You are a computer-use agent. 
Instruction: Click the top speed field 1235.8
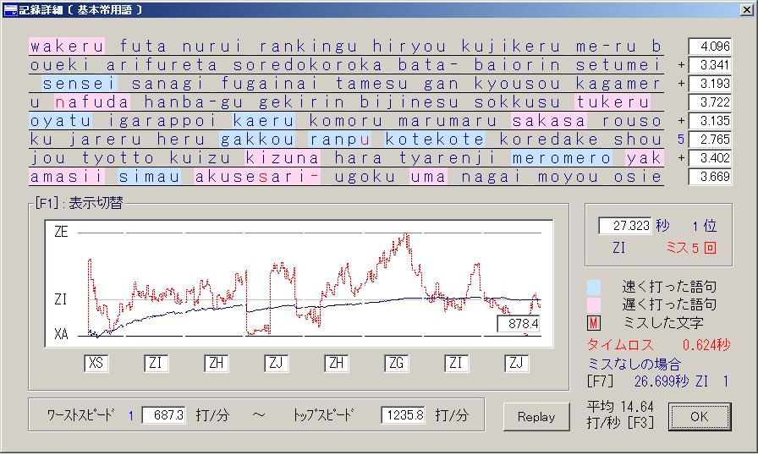click(404, 415)
